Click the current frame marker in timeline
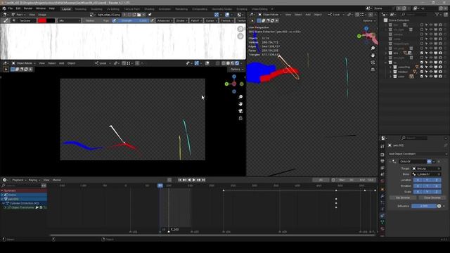The image size is (450, 253). [160, 186]
